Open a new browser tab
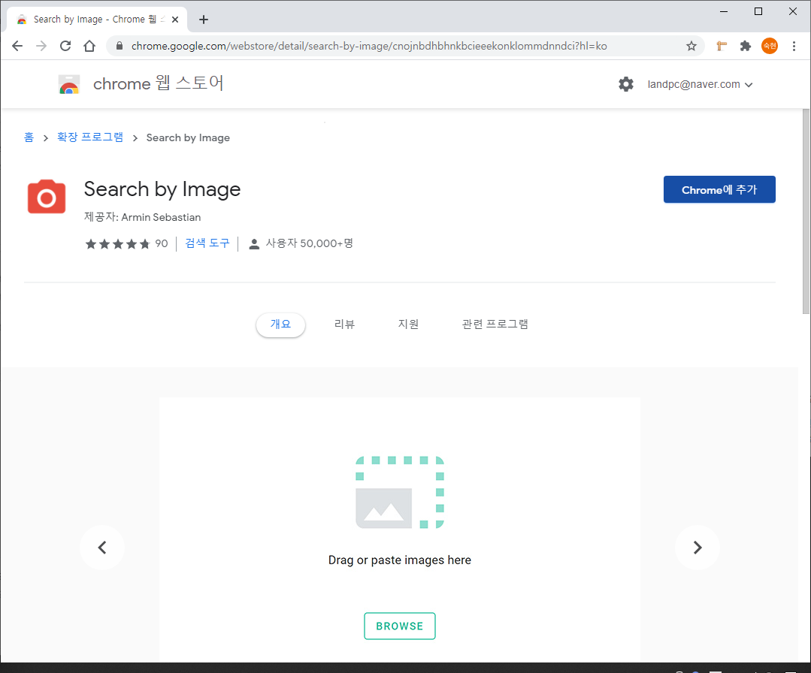Viewport: 811px width, 673px height. pyautogui.click(x=204, y=20)
